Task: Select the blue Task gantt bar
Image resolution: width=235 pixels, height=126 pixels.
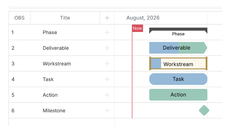Action: click(x=178, y=79)
